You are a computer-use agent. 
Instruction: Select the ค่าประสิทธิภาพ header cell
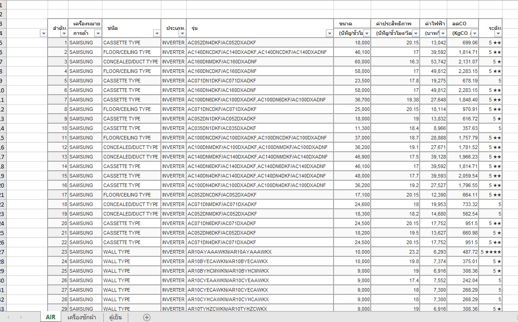pyautogui.click(x=396, y=24)
